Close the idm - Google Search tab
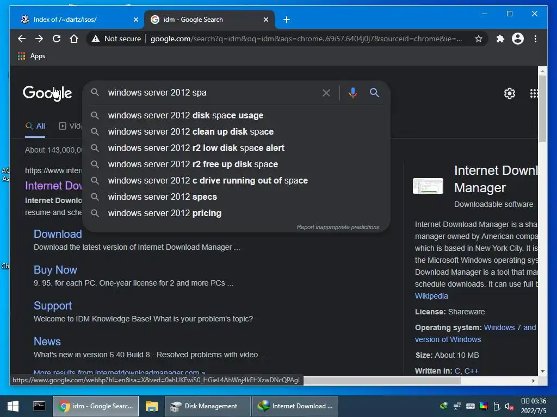This screenshot has width=557, height=417. click(265, 20)
